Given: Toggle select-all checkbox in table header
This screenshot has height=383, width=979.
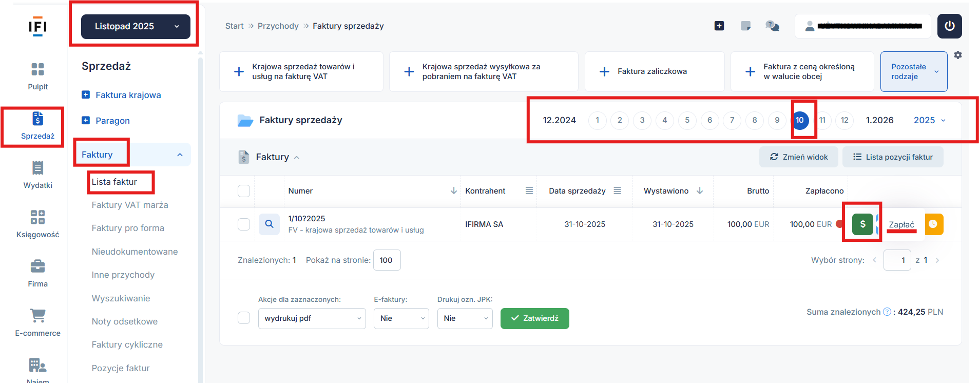Looking at the screenshot, I should point(244,191).
